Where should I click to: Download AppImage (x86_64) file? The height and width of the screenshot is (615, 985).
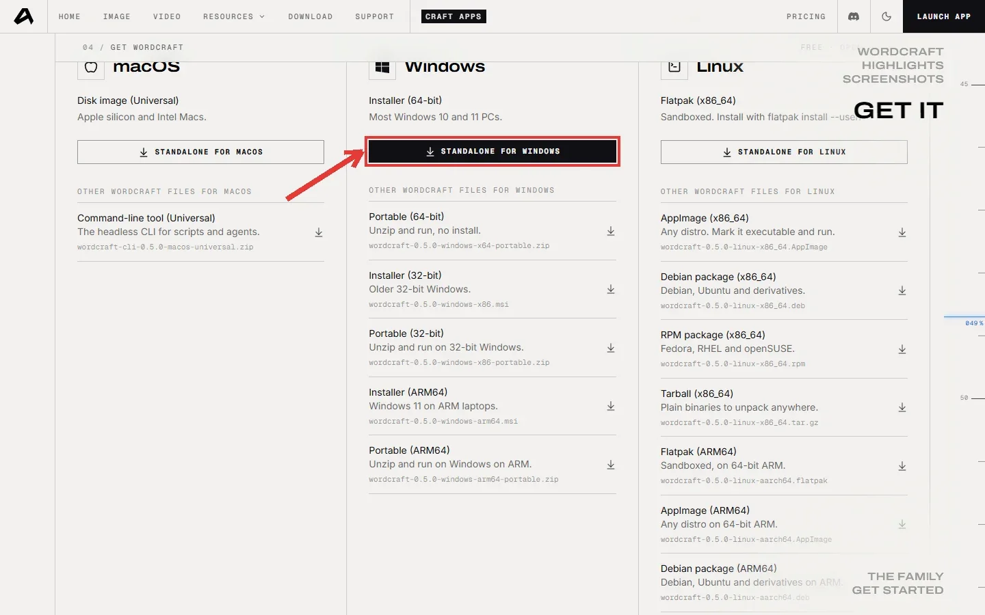pos(902,233)
